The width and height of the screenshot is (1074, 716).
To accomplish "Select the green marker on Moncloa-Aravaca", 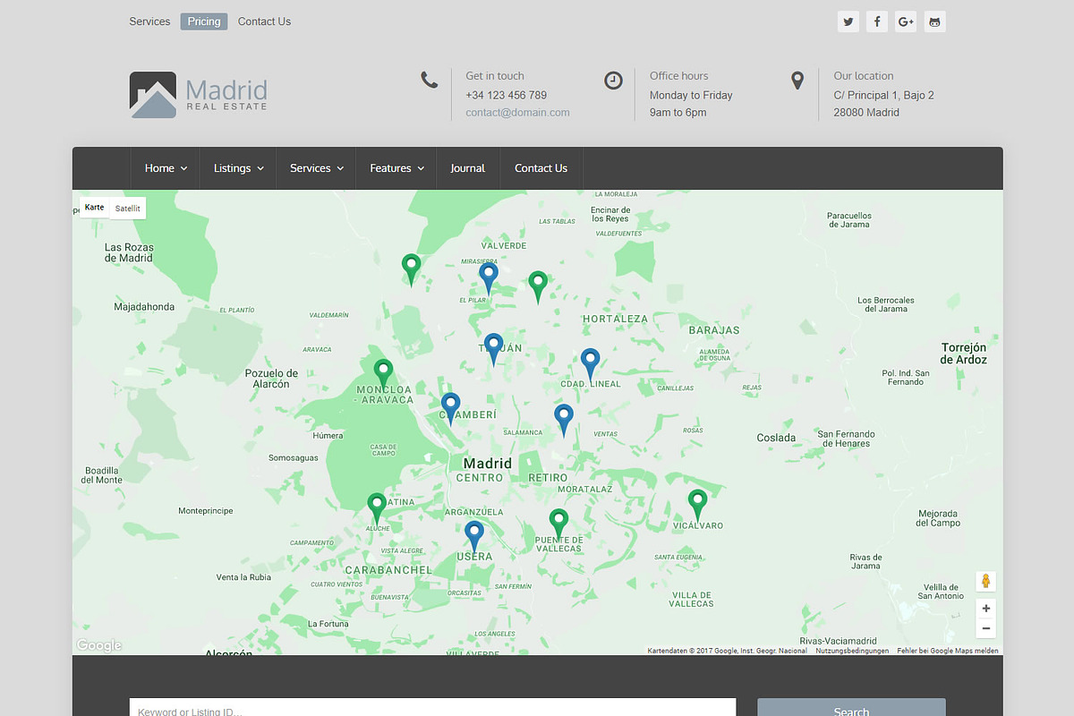I will point(383,374).
